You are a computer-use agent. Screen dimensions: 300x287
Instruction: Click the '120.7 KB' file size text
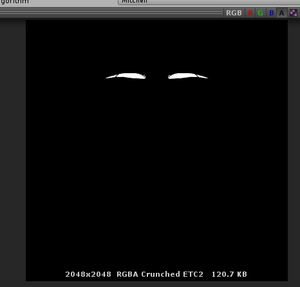[229, 274]
